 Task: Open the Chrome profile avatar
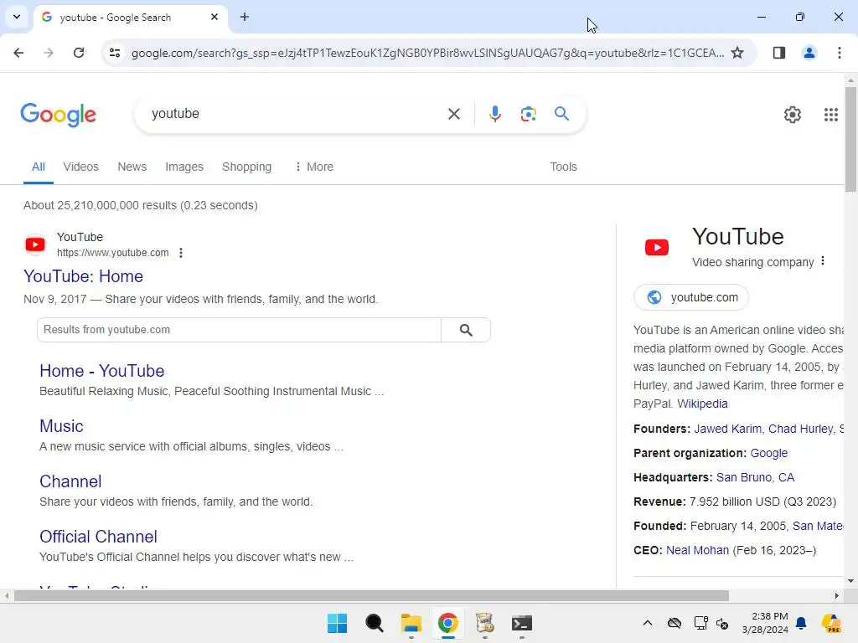[809, 53]
